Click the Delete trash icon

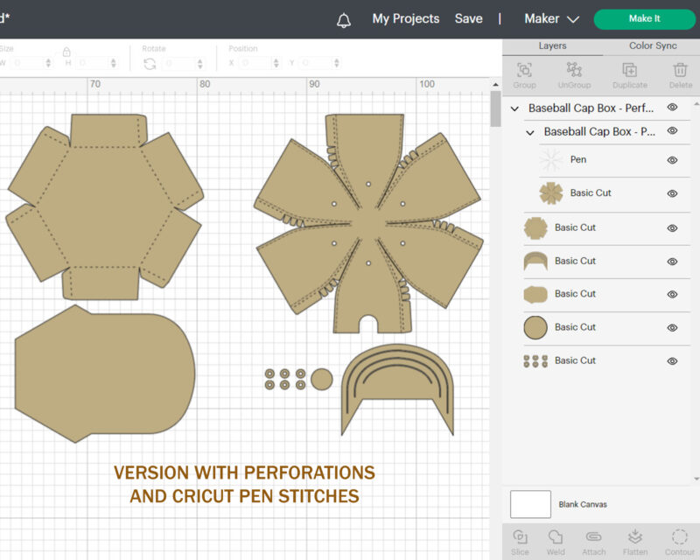[x=680, y=71]
